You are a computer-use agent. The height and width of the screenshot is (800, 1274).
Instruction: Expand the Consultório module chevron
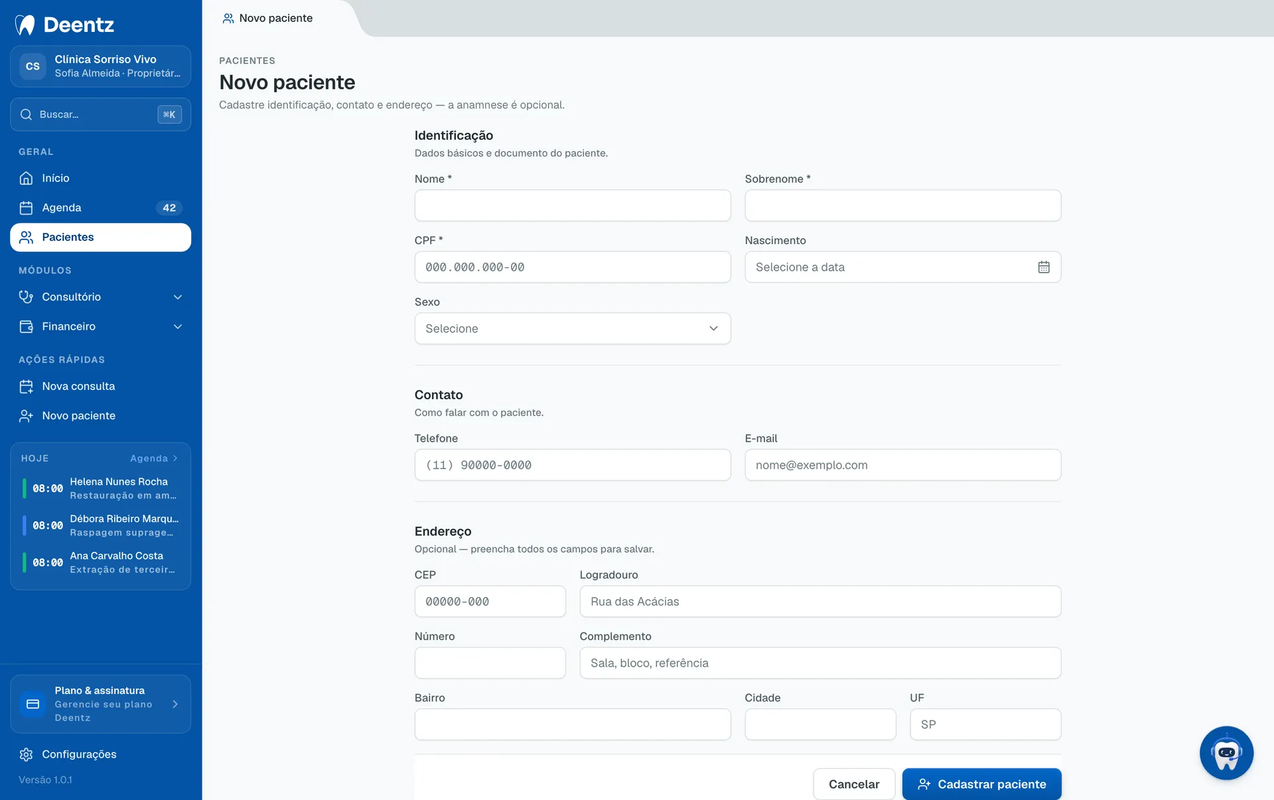[177, 297]
